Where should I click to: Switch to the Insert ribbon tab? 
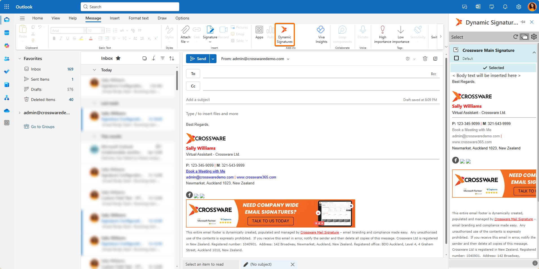pos(114,18)
